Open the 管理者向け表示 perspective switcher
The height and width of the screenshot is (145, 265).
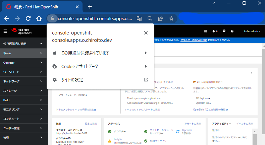[x=23, y=44]
